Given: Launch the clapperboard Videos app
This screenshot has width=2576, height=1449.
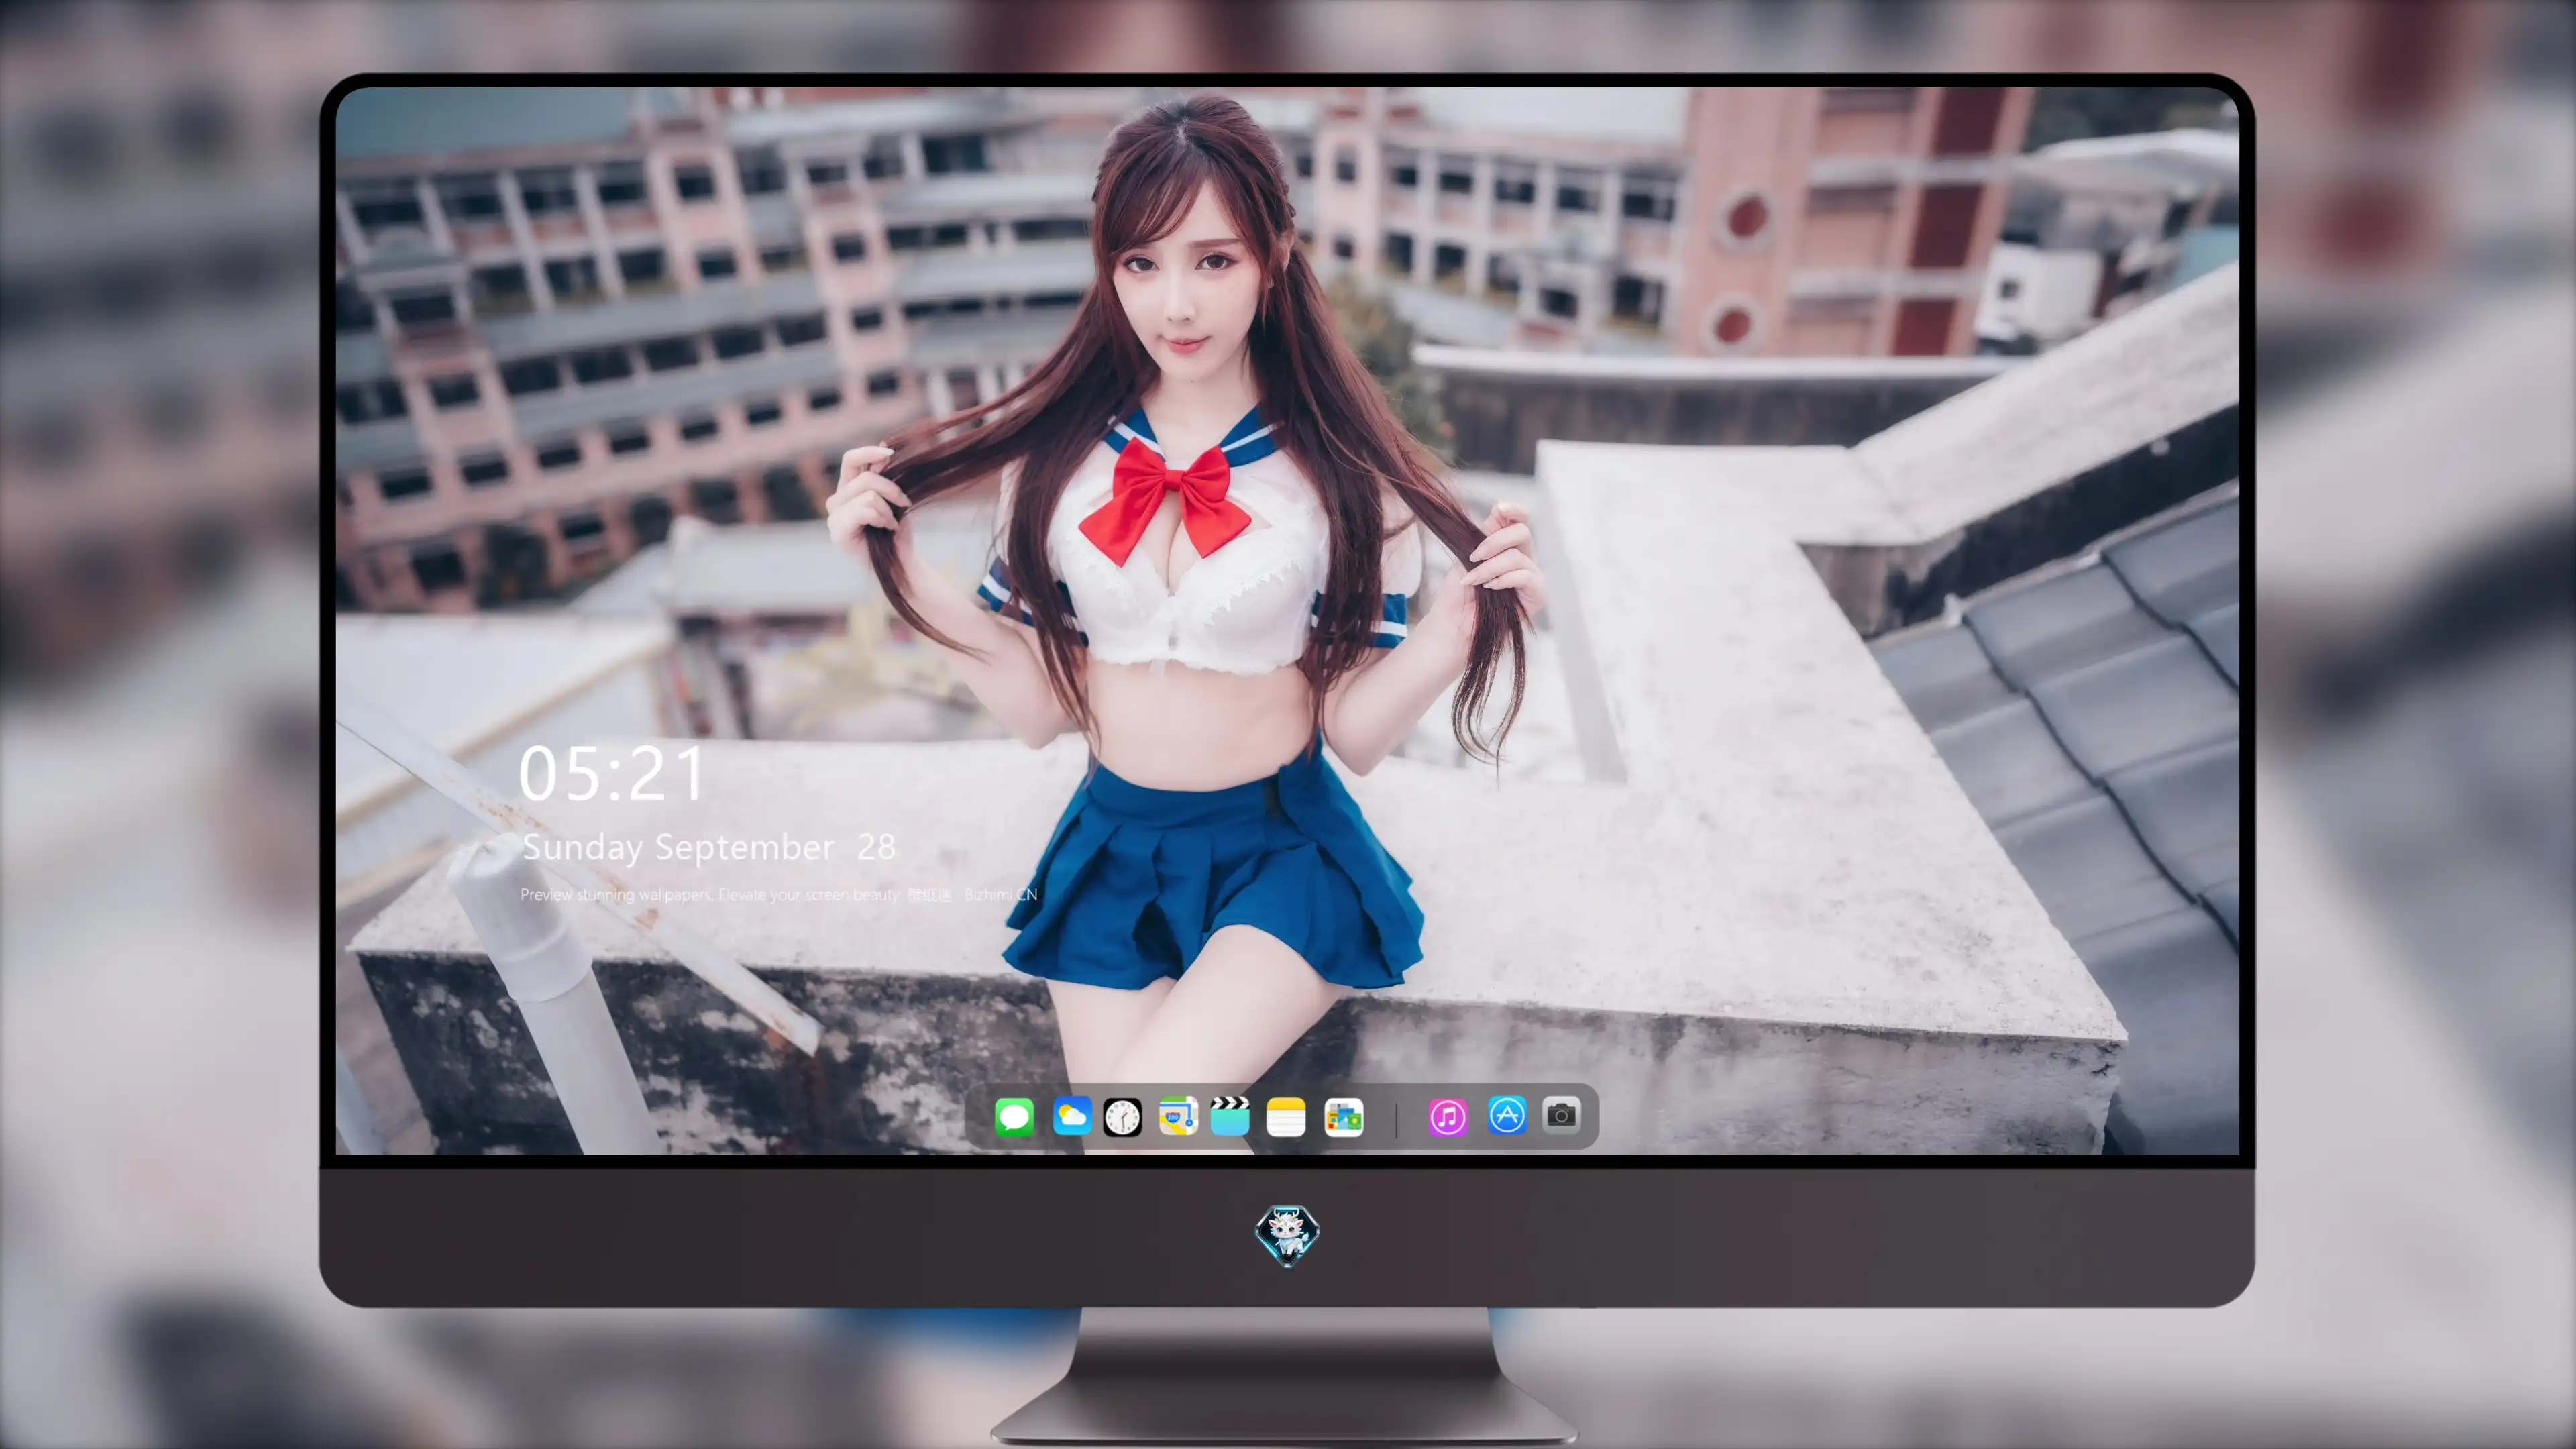Looking at the screenshot, I should point(1230,1116).
